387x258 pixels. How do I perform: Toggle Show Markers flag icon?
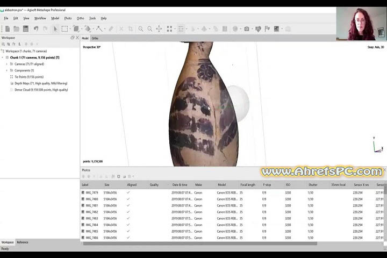click(x=267, y=29)
